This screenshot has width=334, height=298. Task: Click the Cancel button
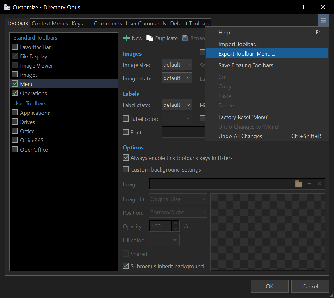[x=310, y=287]
